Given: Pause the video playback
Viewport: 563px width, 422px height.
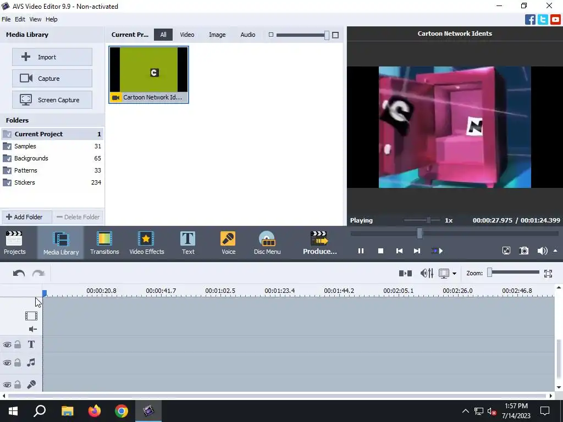Looking at the screenshot, I should (x=361, y=251).
